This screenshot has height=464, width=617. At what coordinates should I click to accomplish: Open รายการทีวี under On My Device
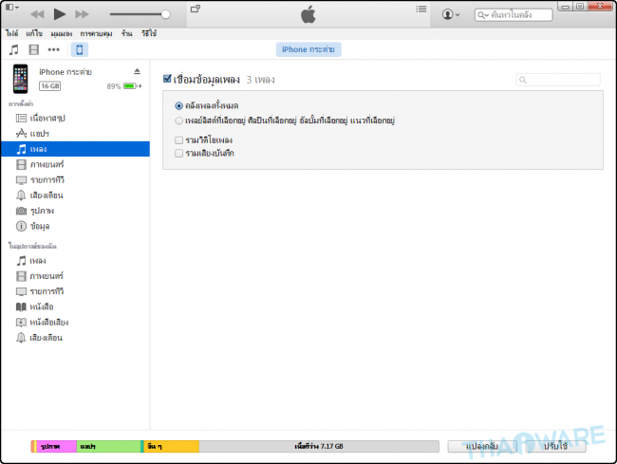75,291
